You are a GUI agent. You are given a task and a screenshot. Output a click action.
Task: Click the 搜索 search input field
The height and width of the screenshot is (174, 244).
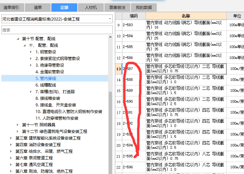click(57, 30)
